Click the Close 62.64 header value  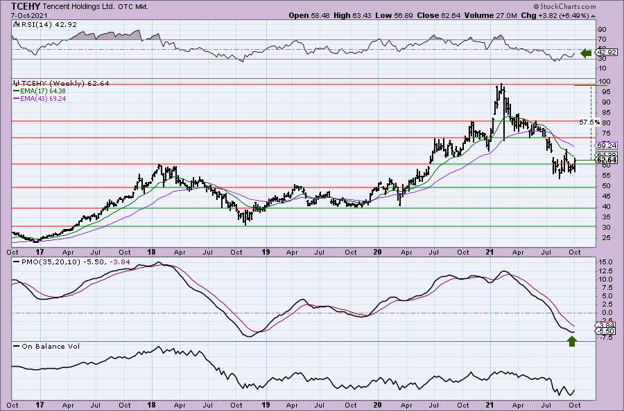[439, 15]
